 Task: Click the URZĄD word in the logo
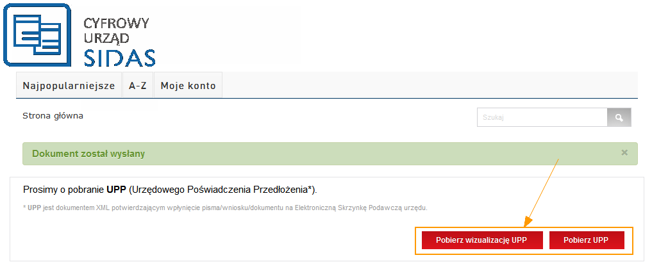coord(106,38)
